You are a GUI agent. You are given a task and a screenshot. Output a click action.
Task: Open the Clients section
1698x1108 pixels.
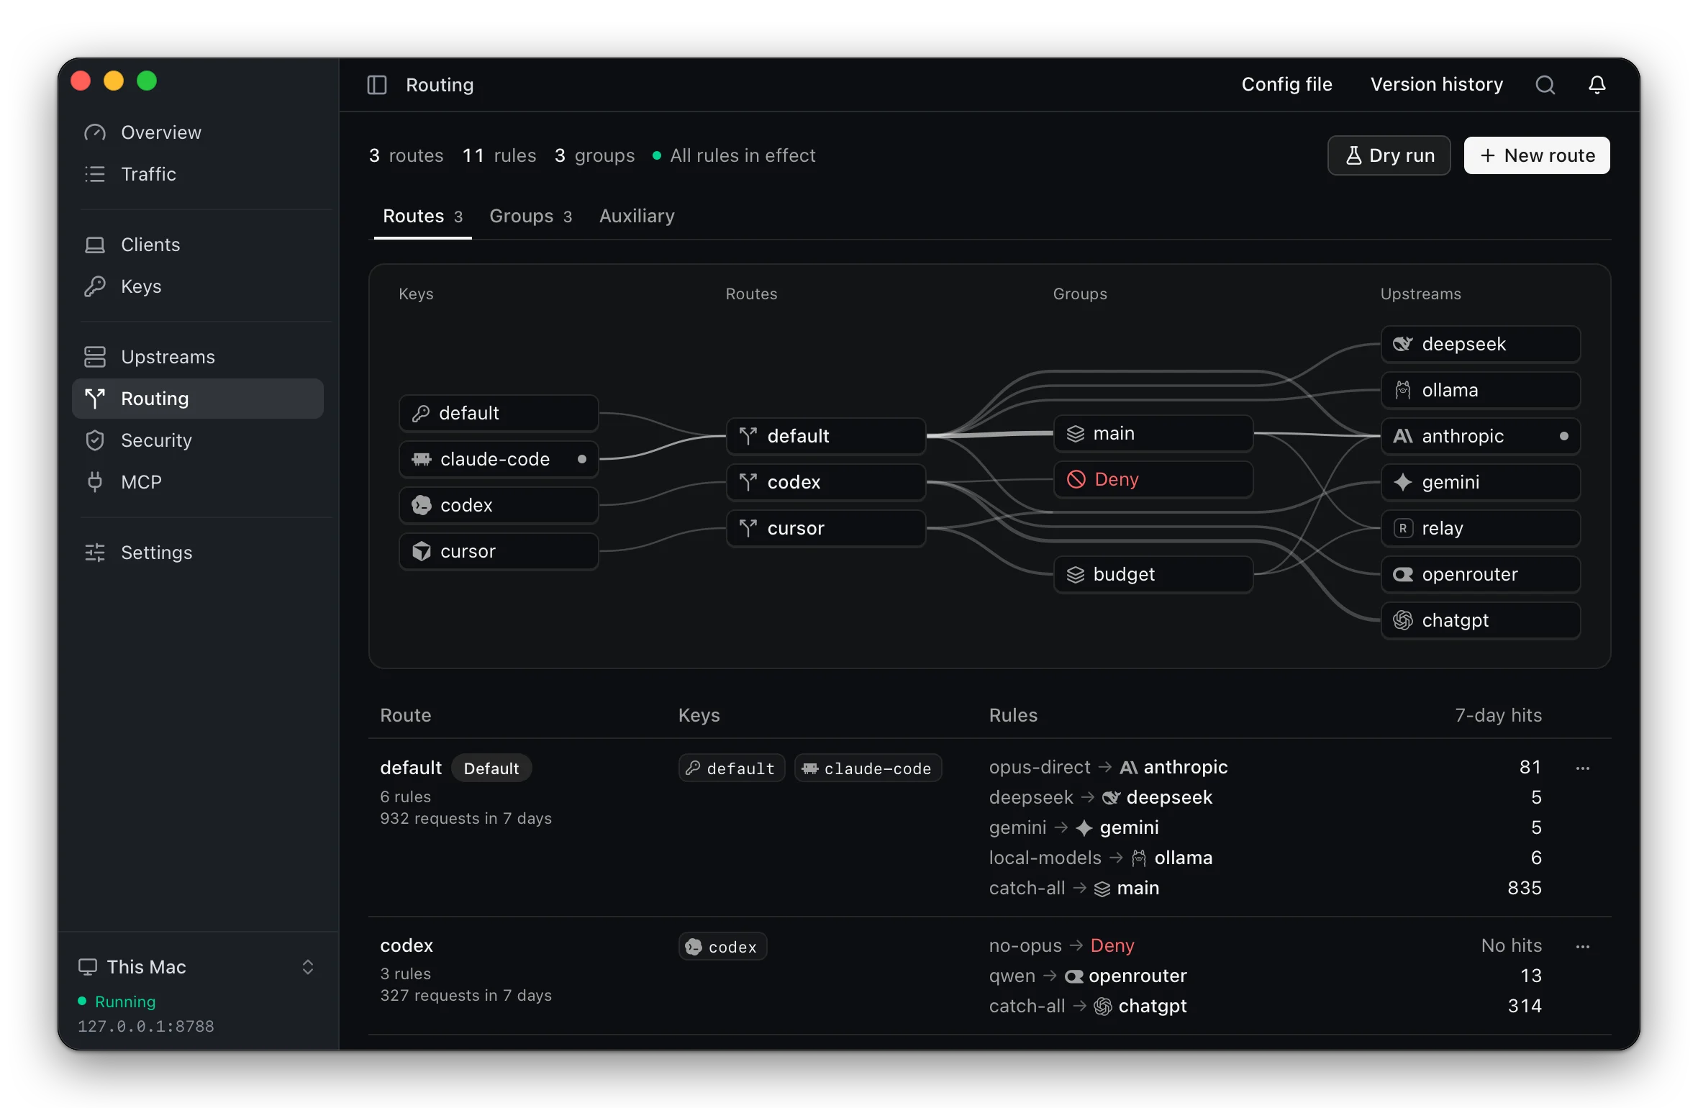(198, 245)
